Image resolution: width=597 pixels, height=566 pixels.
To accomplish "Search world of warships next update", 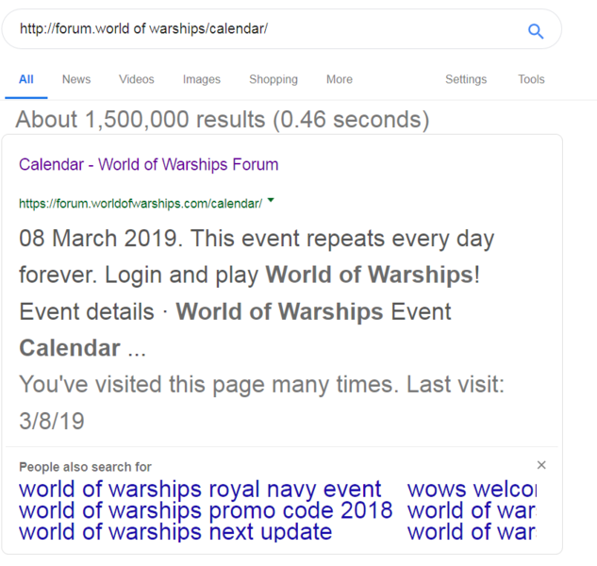I will click(x=175, y=532).
